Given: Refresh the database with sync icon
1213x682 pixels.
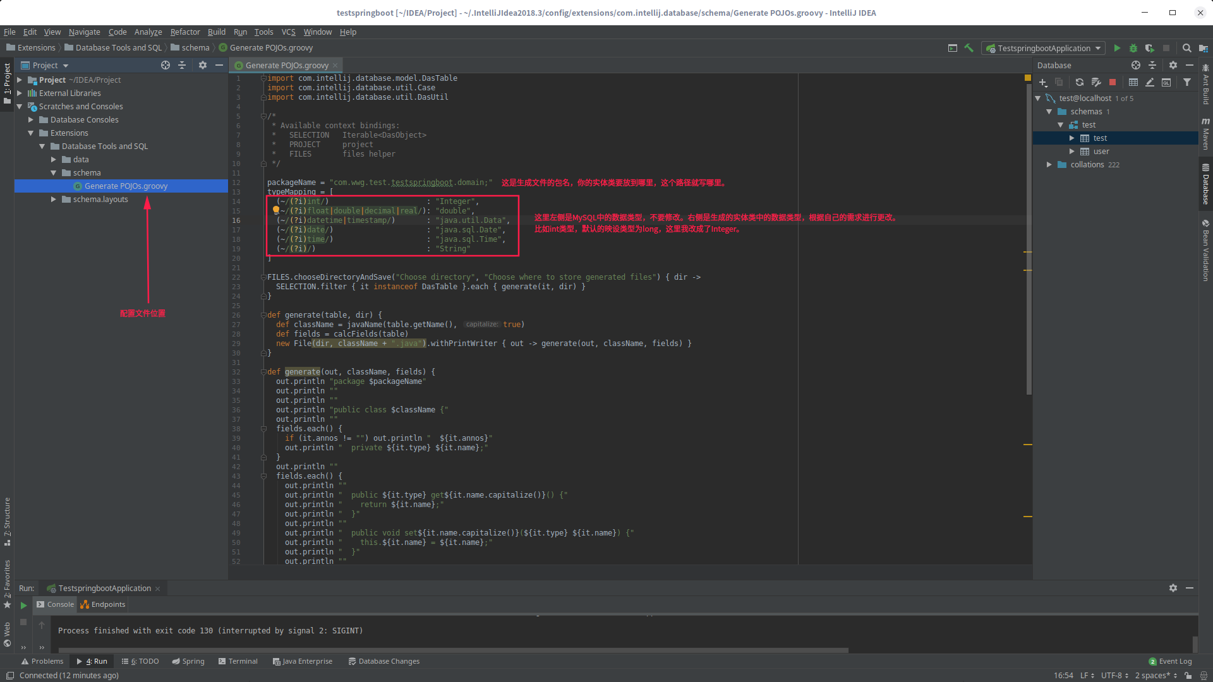Looking at the screenshot, I should tap(1080, 82).
